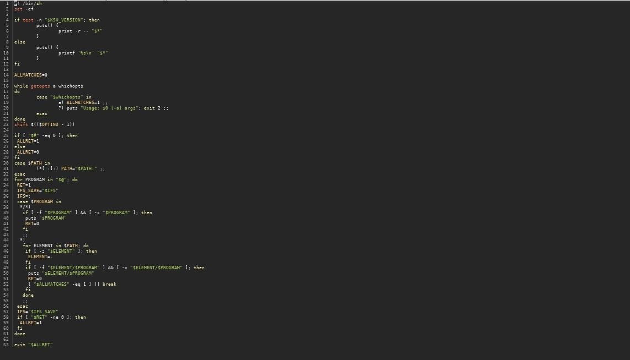Click the exit "$ALLRET" statement
This screenshot has height=360, width=630.
[x=33, y=345]
